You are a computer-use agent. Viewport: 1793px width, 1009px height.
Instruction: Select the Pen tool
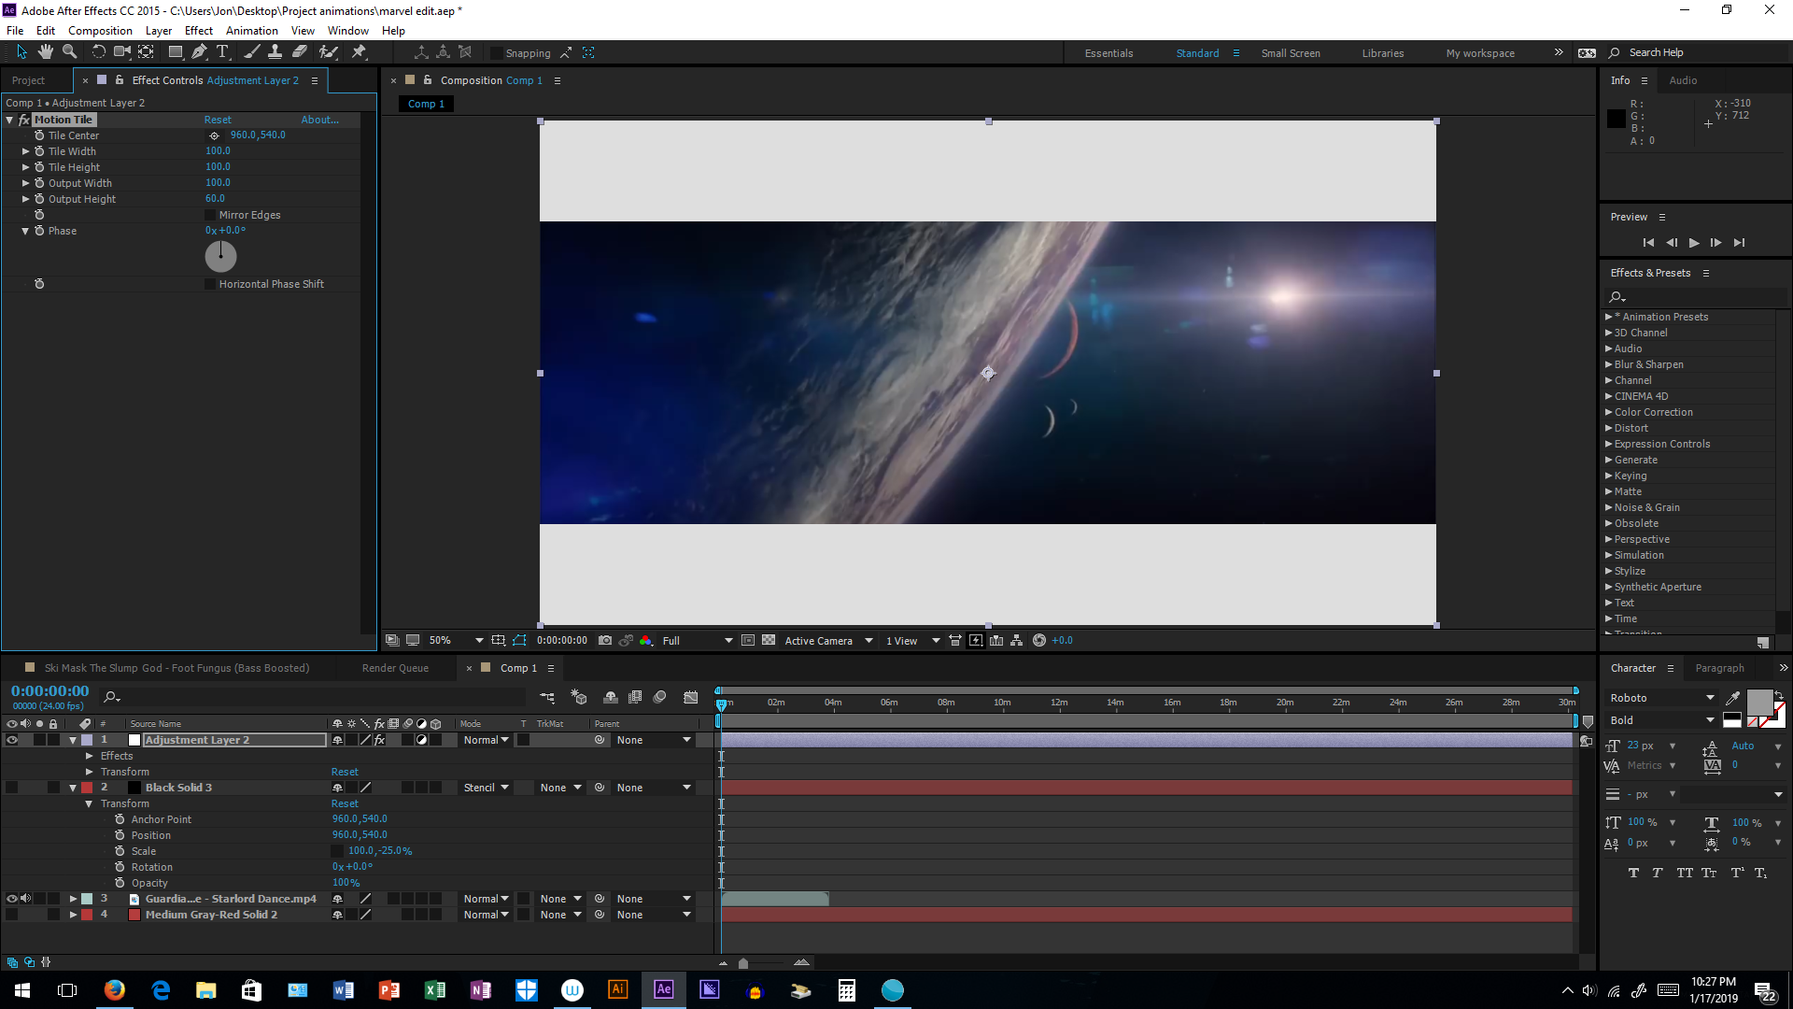point(199,52)
